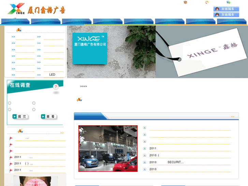The image size is (248, 186).
Task: Open the "2010 SECURIT...." article link
Action: pyautogui.click(x=166, y=162)
